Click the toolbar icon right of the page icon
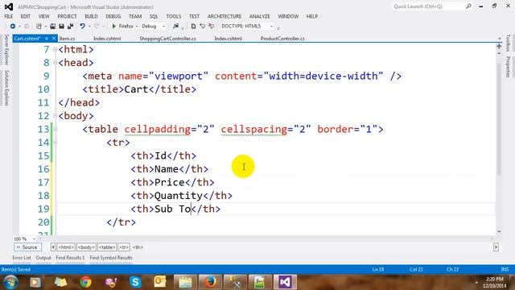Image resolution: width=515 pixels, height=290 pixels. tap(202, 27)
